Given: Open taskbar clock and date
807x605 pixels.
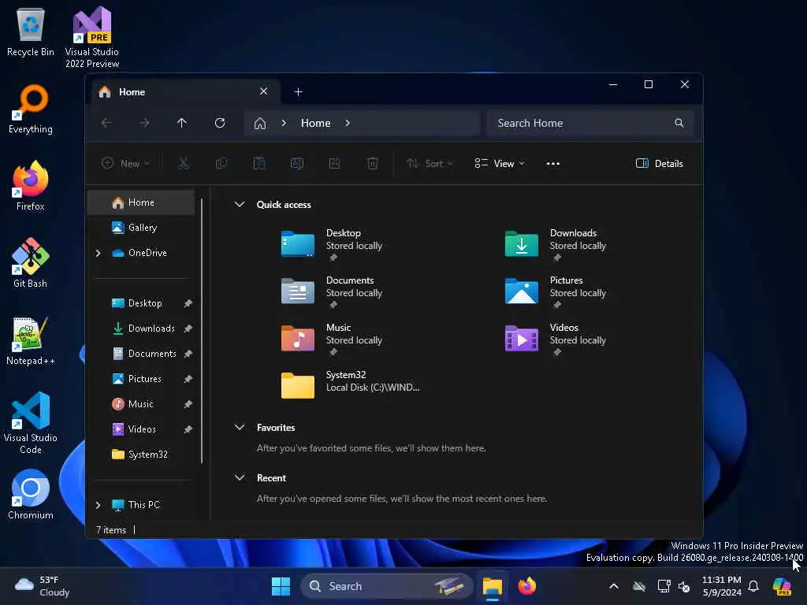Looking at the screenshot, I should [x=722, y=586].
